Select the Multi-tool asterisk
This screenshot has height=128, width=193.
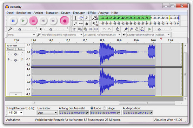(87, 23)
